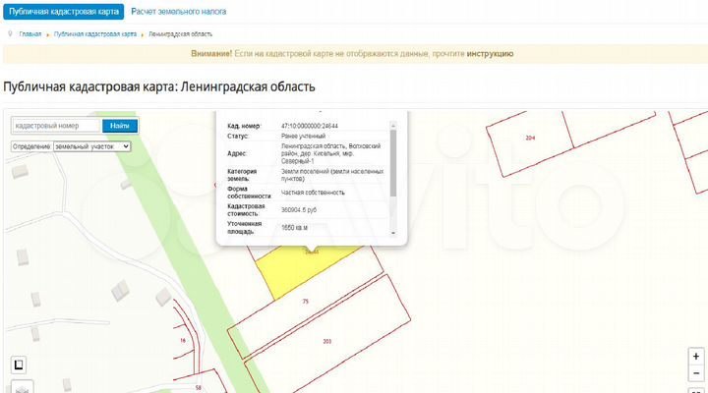Open the Определение type dropdown
The height and width of the screenshot is (393, 708).
(x=92, y=146)
